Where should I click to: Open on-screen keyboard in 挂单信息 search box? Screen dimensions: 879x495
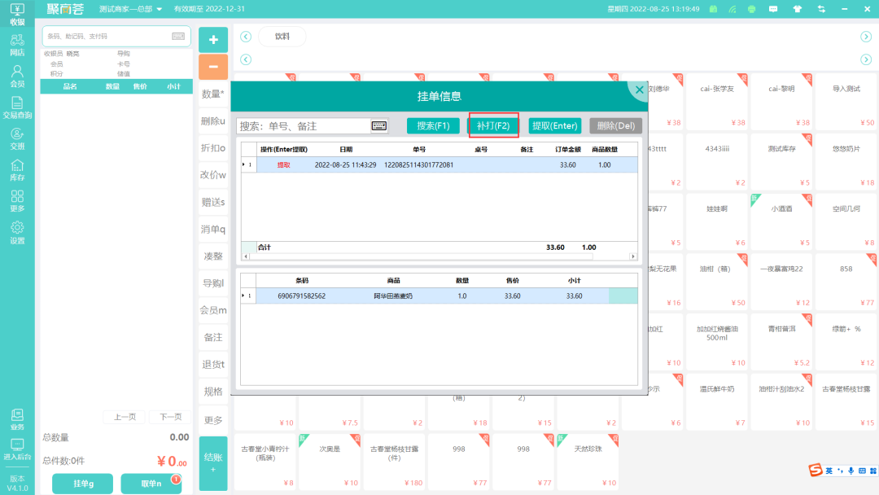379,126
